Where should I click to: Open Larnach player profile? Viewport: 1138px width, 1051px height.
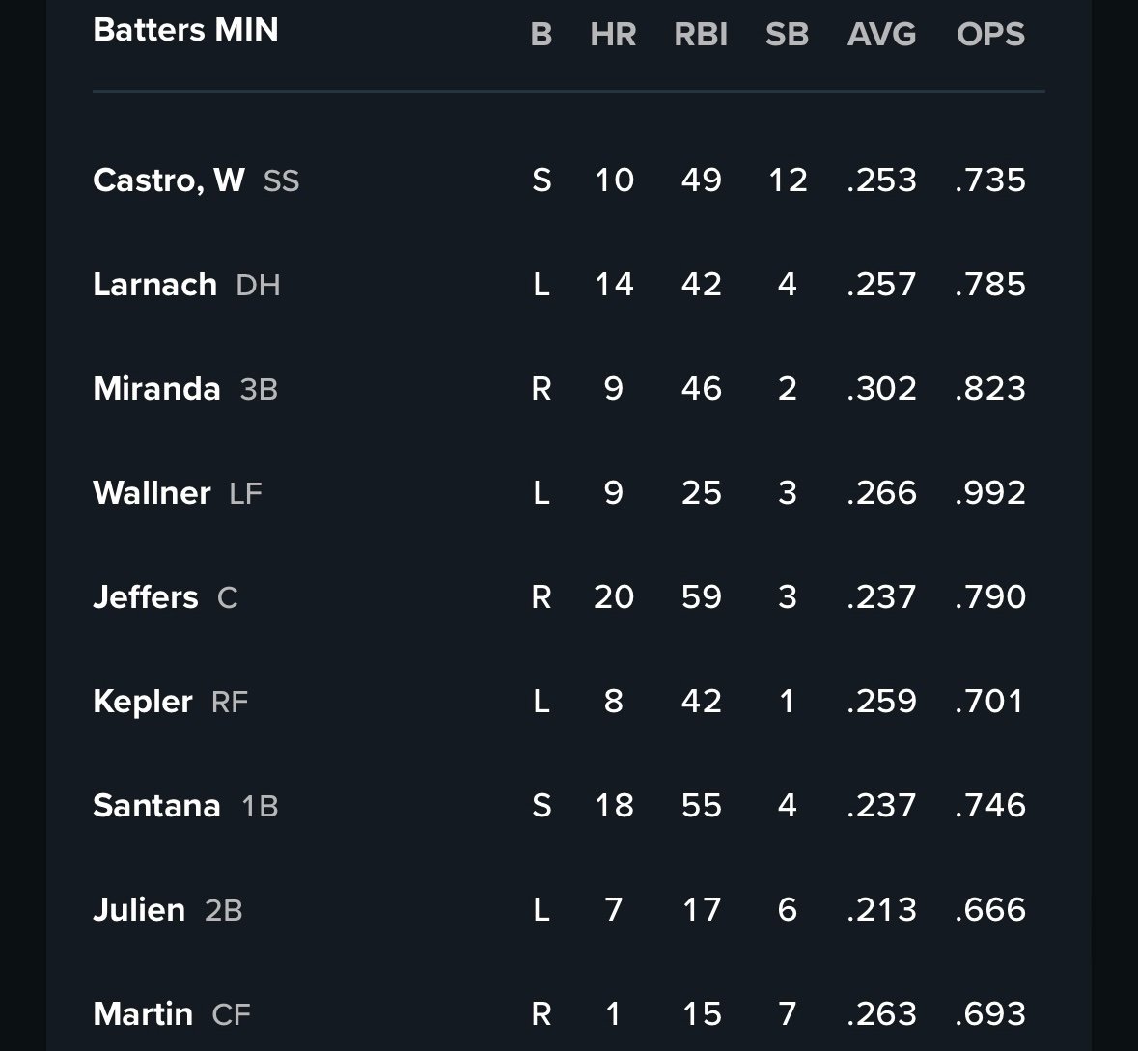point(155,285)
